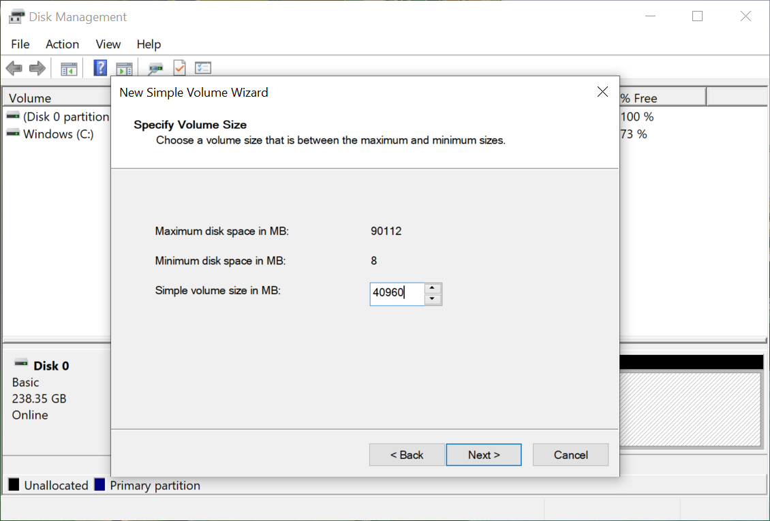Click the 'Simple volume size in MB:' label
The width and height of the screenshot is (770, 521).
tap(217, 290)
